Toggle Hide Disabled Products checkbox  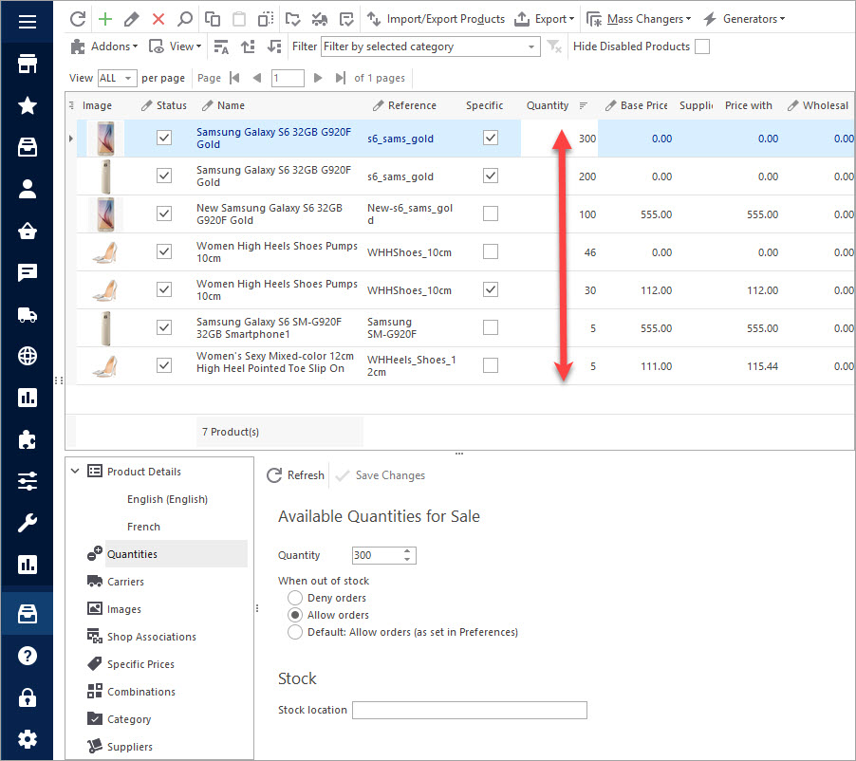click(702, 46)
